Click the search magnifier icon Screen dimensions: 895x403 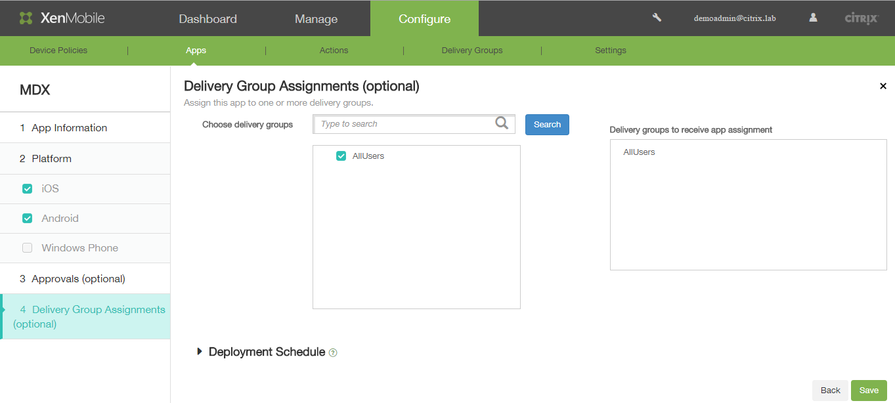point(502,123)
